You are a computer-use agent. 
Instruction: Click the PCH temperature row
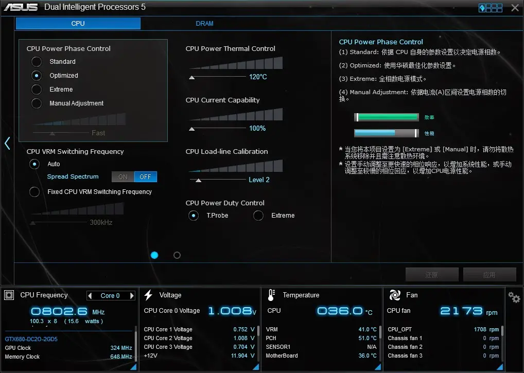pyautogui.click(x=321, y=338)
